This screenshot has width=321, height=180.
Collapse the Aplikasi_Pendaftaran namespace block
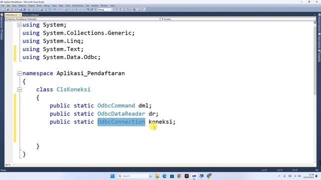tap(20, 73)
